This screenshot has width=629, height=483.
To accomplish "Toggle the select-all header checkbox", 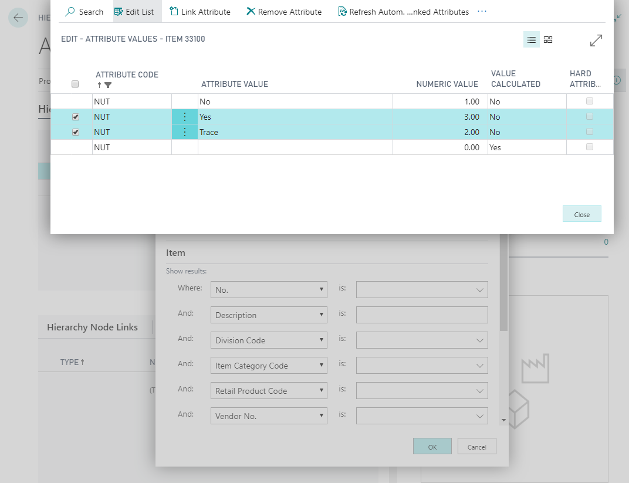I will [x=75, y=85].
